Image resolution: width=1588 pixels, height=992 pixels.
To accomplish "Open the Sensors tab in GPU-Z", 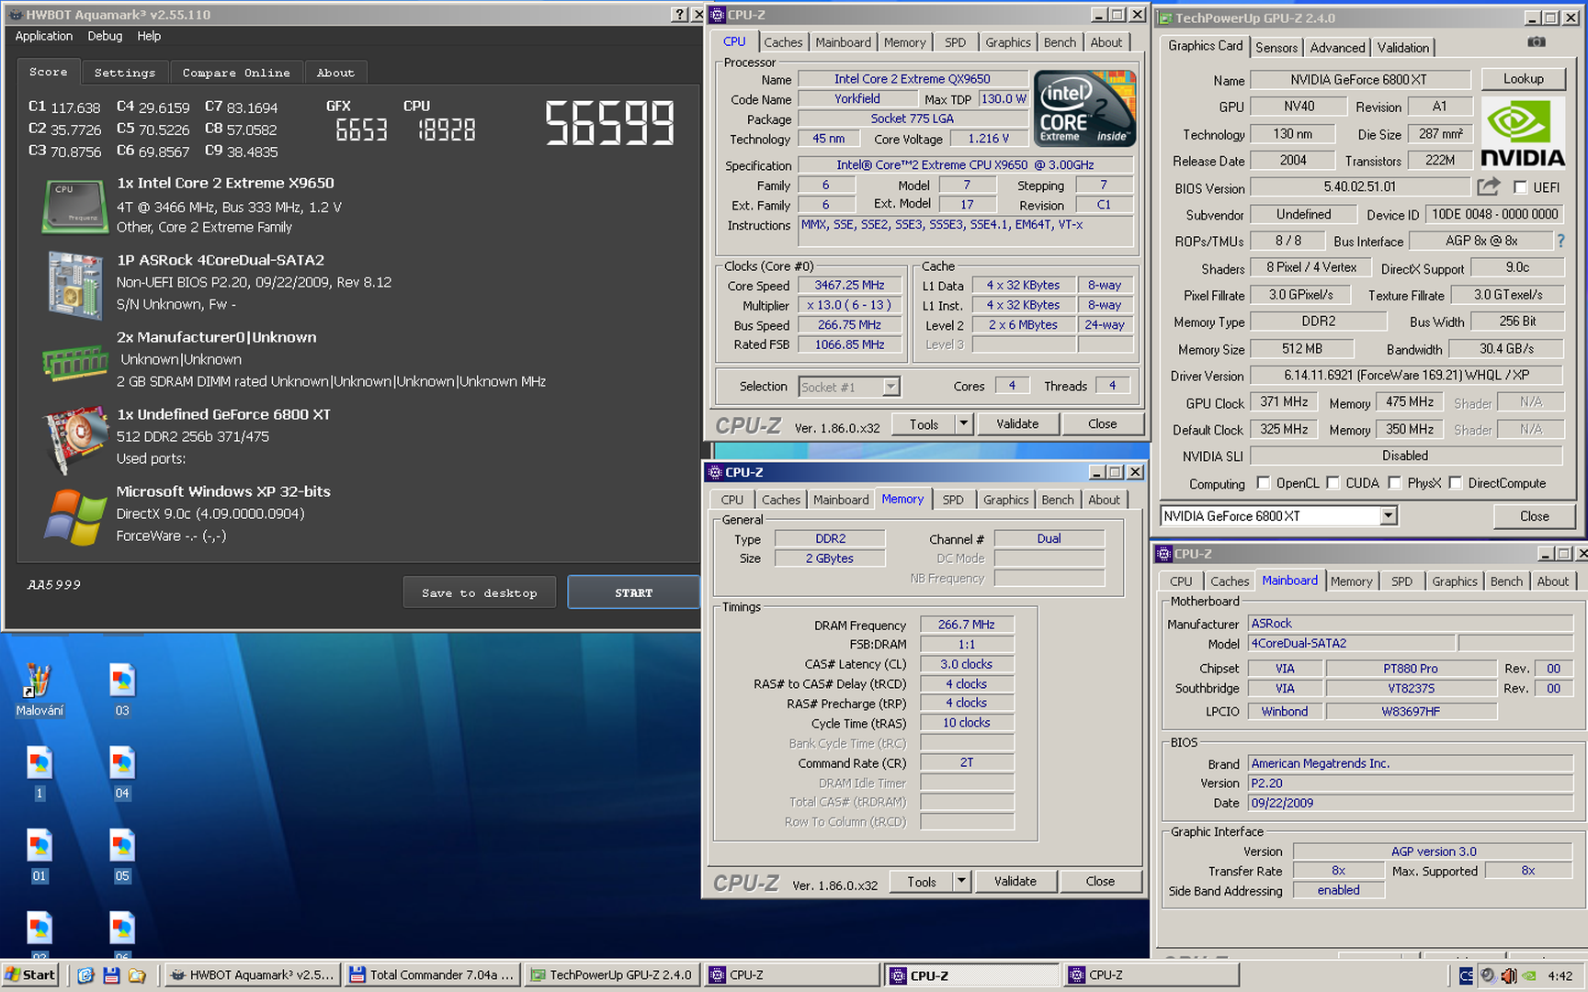I will (x=1276, y=48).
